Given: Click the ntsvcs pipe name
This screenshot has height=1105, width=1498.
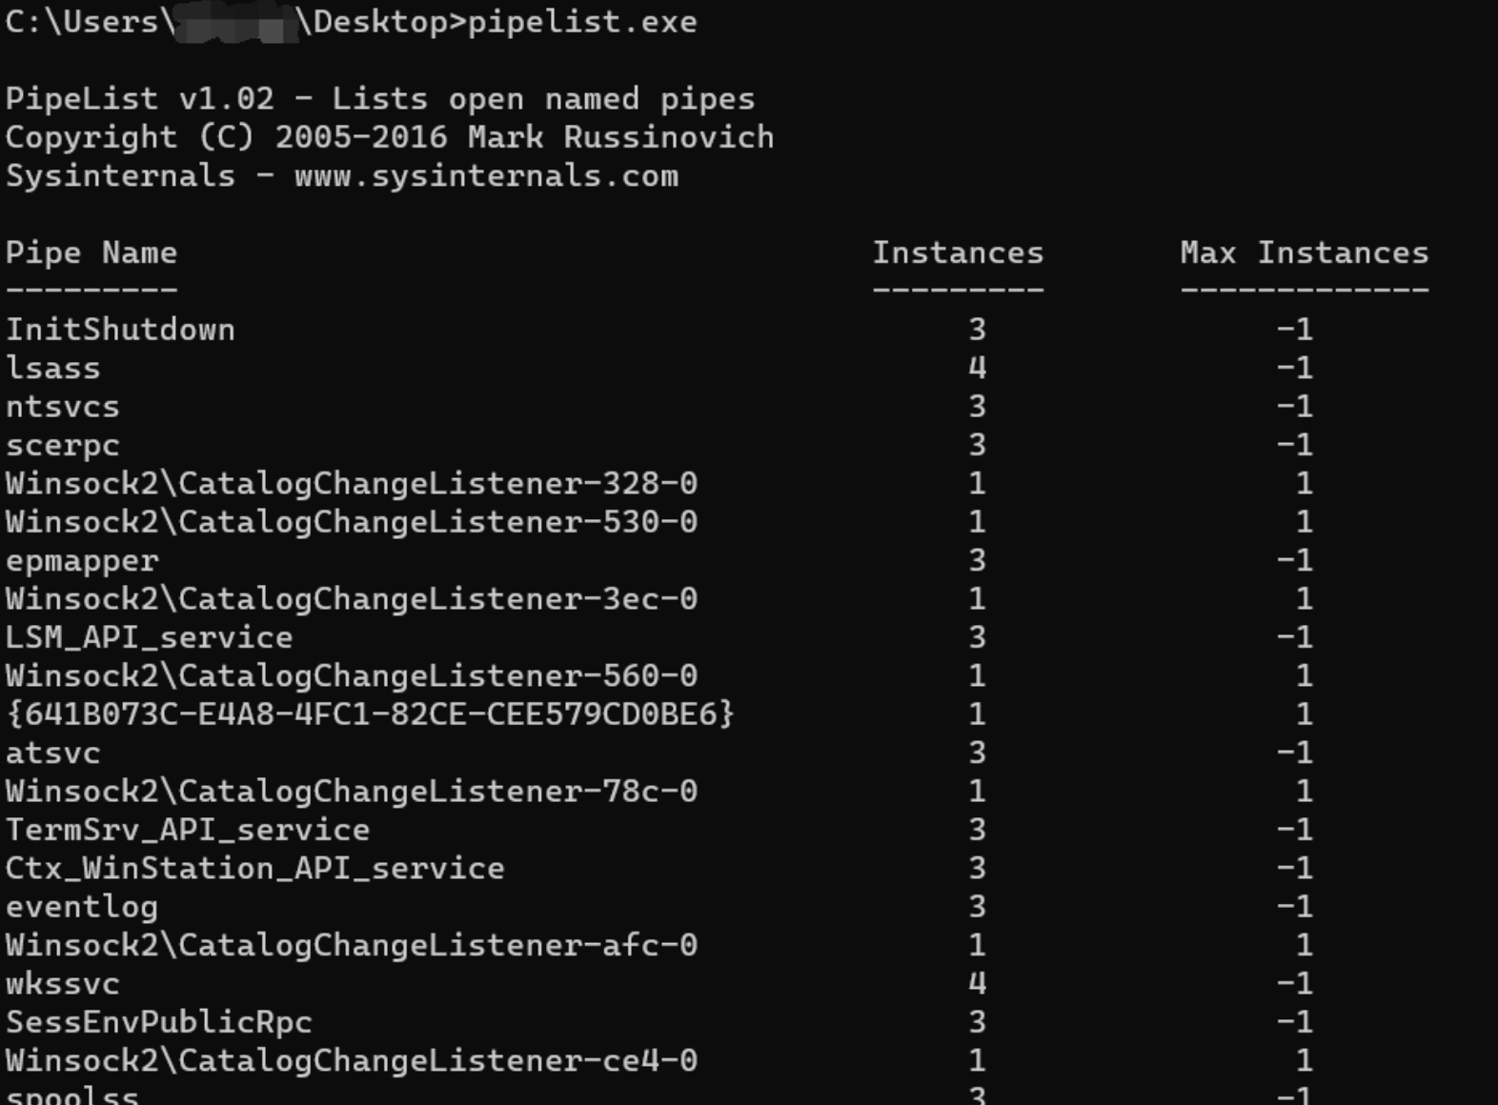Looking at the screenshot, I should click(x=63, y=407).
